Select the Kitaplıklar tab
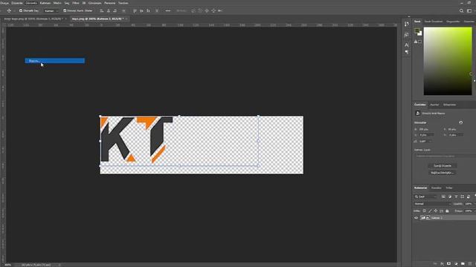The width and height of the screenshot is (476, 267). [x=449, y=105]
